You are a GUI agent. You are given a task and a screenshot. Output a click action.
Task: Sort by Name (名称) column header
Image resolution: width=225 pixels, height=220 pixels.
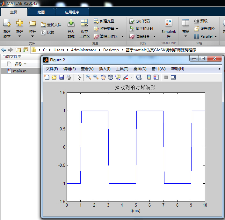click(18, 64)
